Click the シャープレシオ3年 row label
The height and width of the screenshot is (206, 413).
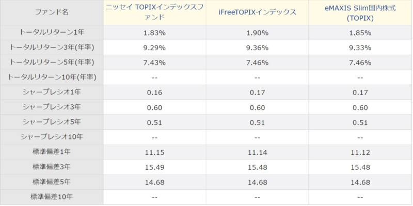click(52, 107)
